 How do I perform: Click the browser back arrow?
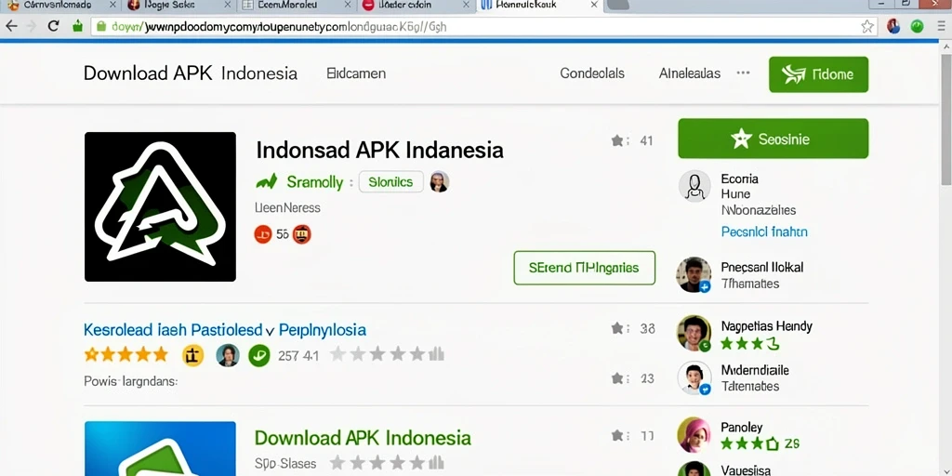click(x=11, y=26)
